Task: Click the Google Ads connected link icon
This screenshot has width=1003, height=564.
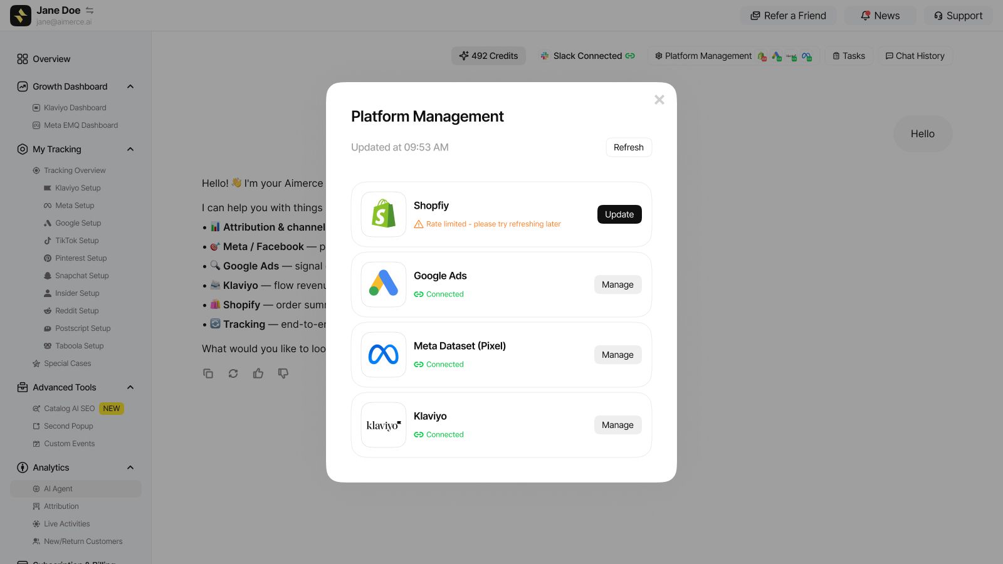Action: (x=419, y=295)
